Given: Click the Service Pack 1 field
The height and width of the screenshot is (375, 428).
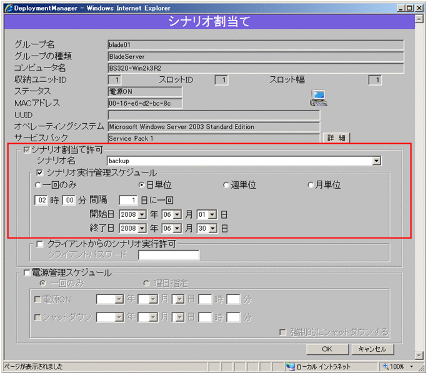Looking at the screenshot, I should point(214,139).
